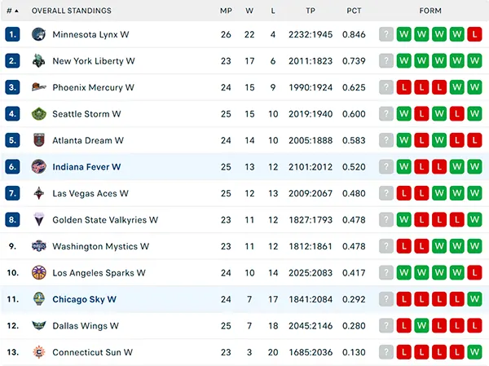Image resolution: width=489 pixels, height=366 pixels.
Task: Click the Overall Standings header label
Action: pos(72,11)
